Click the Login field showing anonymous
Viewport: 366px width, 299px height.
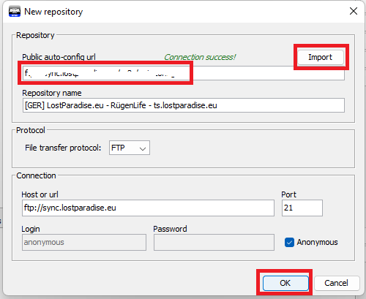84,242
